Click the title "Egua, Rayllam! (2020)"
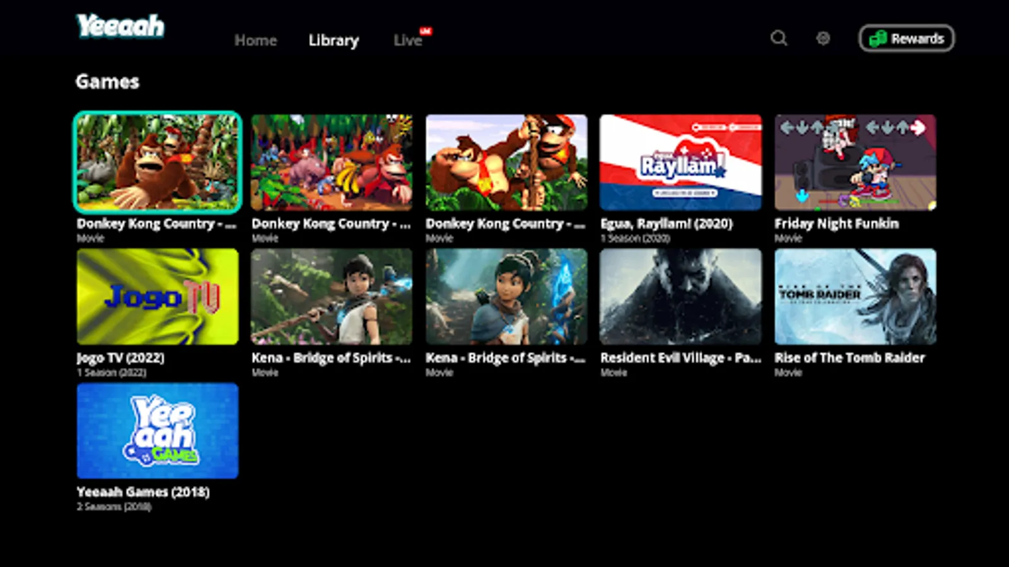This screenshot has width=1009, height=567. [x=667, y=224]
